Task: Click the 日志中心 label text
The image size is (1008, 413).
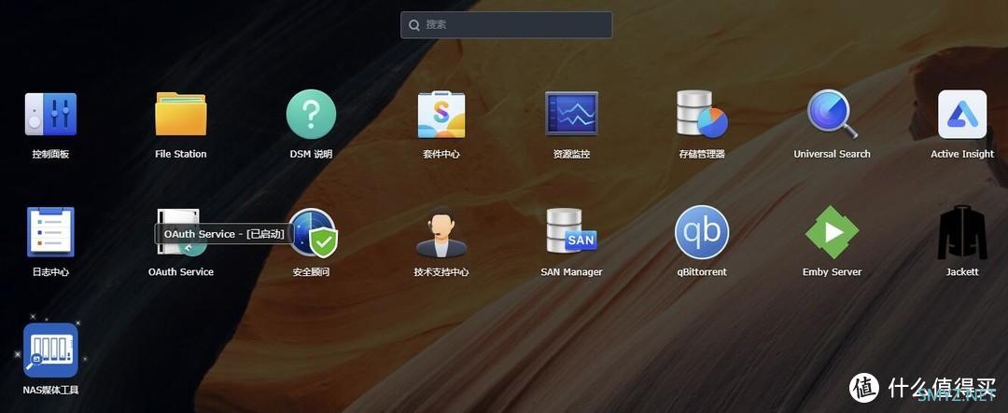Action: [x=50, y=272]
